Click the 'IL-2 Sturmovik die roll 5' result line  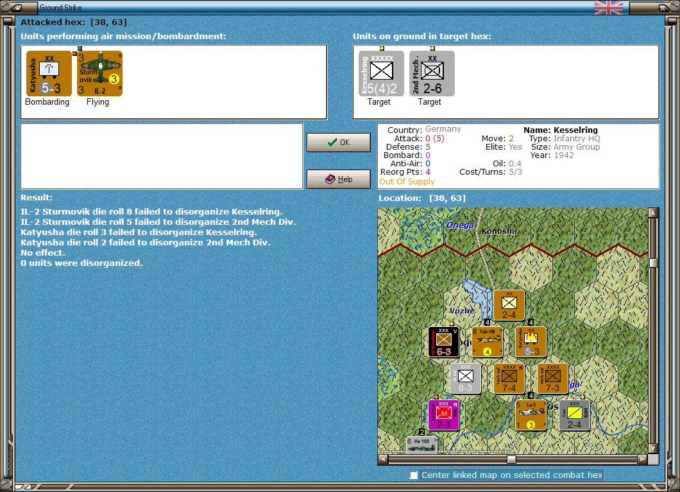(x=158, y=222)
